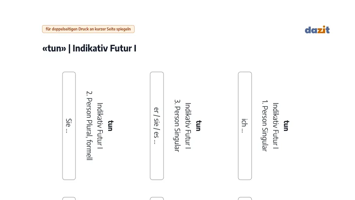Click the partial box below the 'ich' card

pos(245,199)
